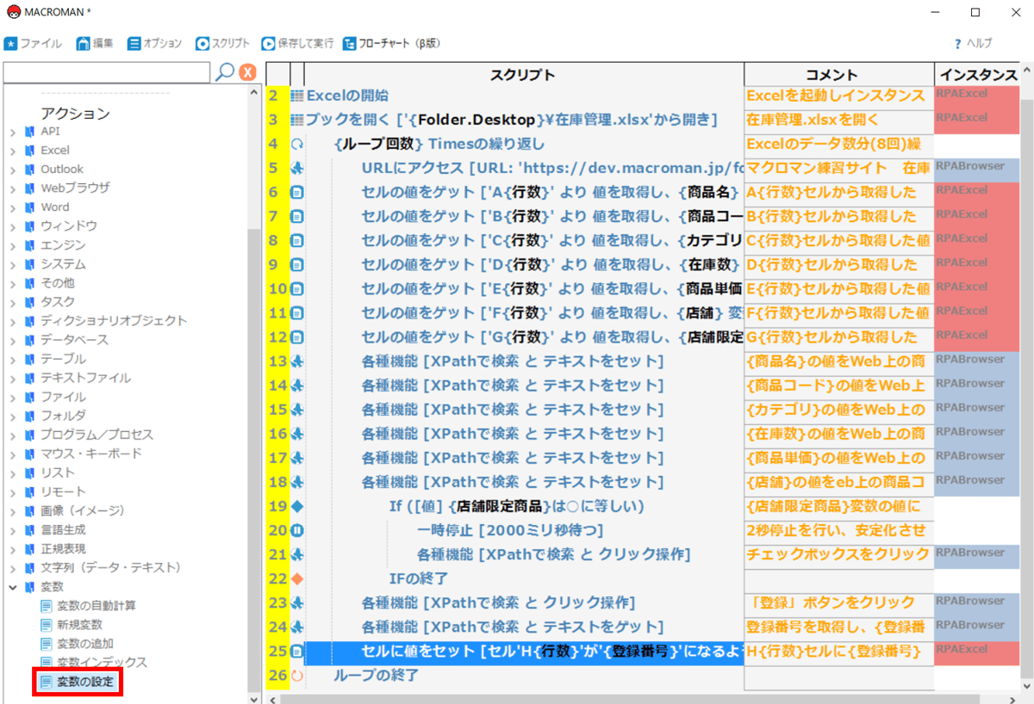Image resolution: width=1034 pixels, height=704 pixels.
Task: Click the Excel grid icon on row 2
Action: click(x=297, y=96)
